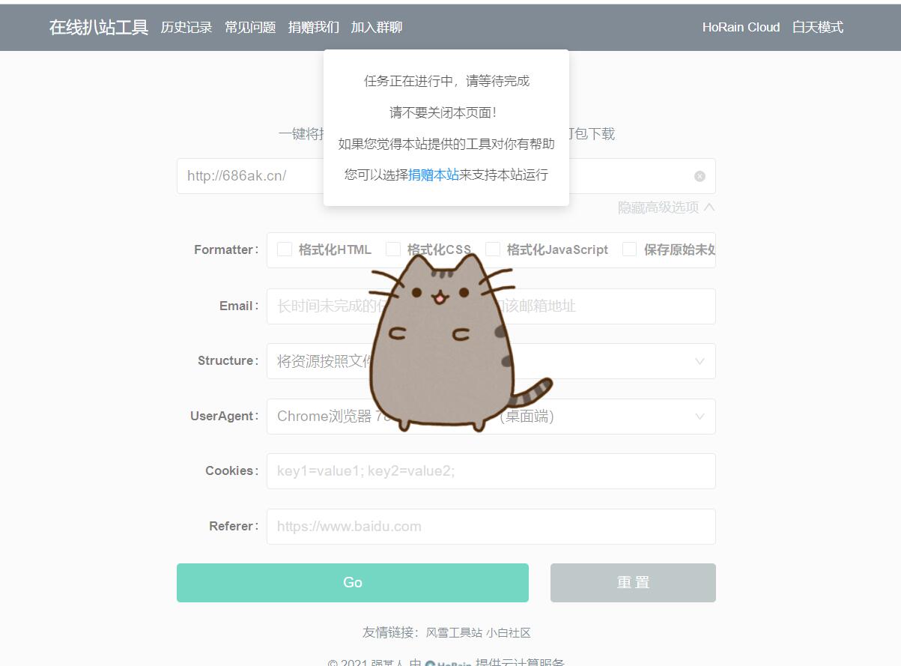Toggle the 格式化HTML checkbox
Image resolution: width=901 pixels, height=666 pixels.
pyautogui.click(x=285, y=249)
